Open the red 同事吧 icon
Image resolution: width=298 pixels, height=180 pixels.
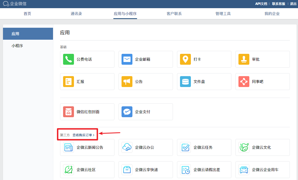pyautogui.click(x=244, y=82)
